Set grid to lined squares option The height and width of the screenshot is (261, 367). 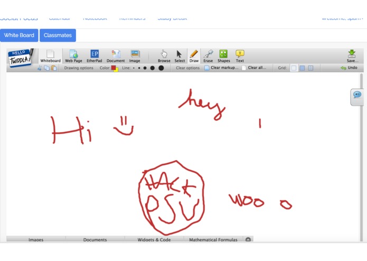310,68
